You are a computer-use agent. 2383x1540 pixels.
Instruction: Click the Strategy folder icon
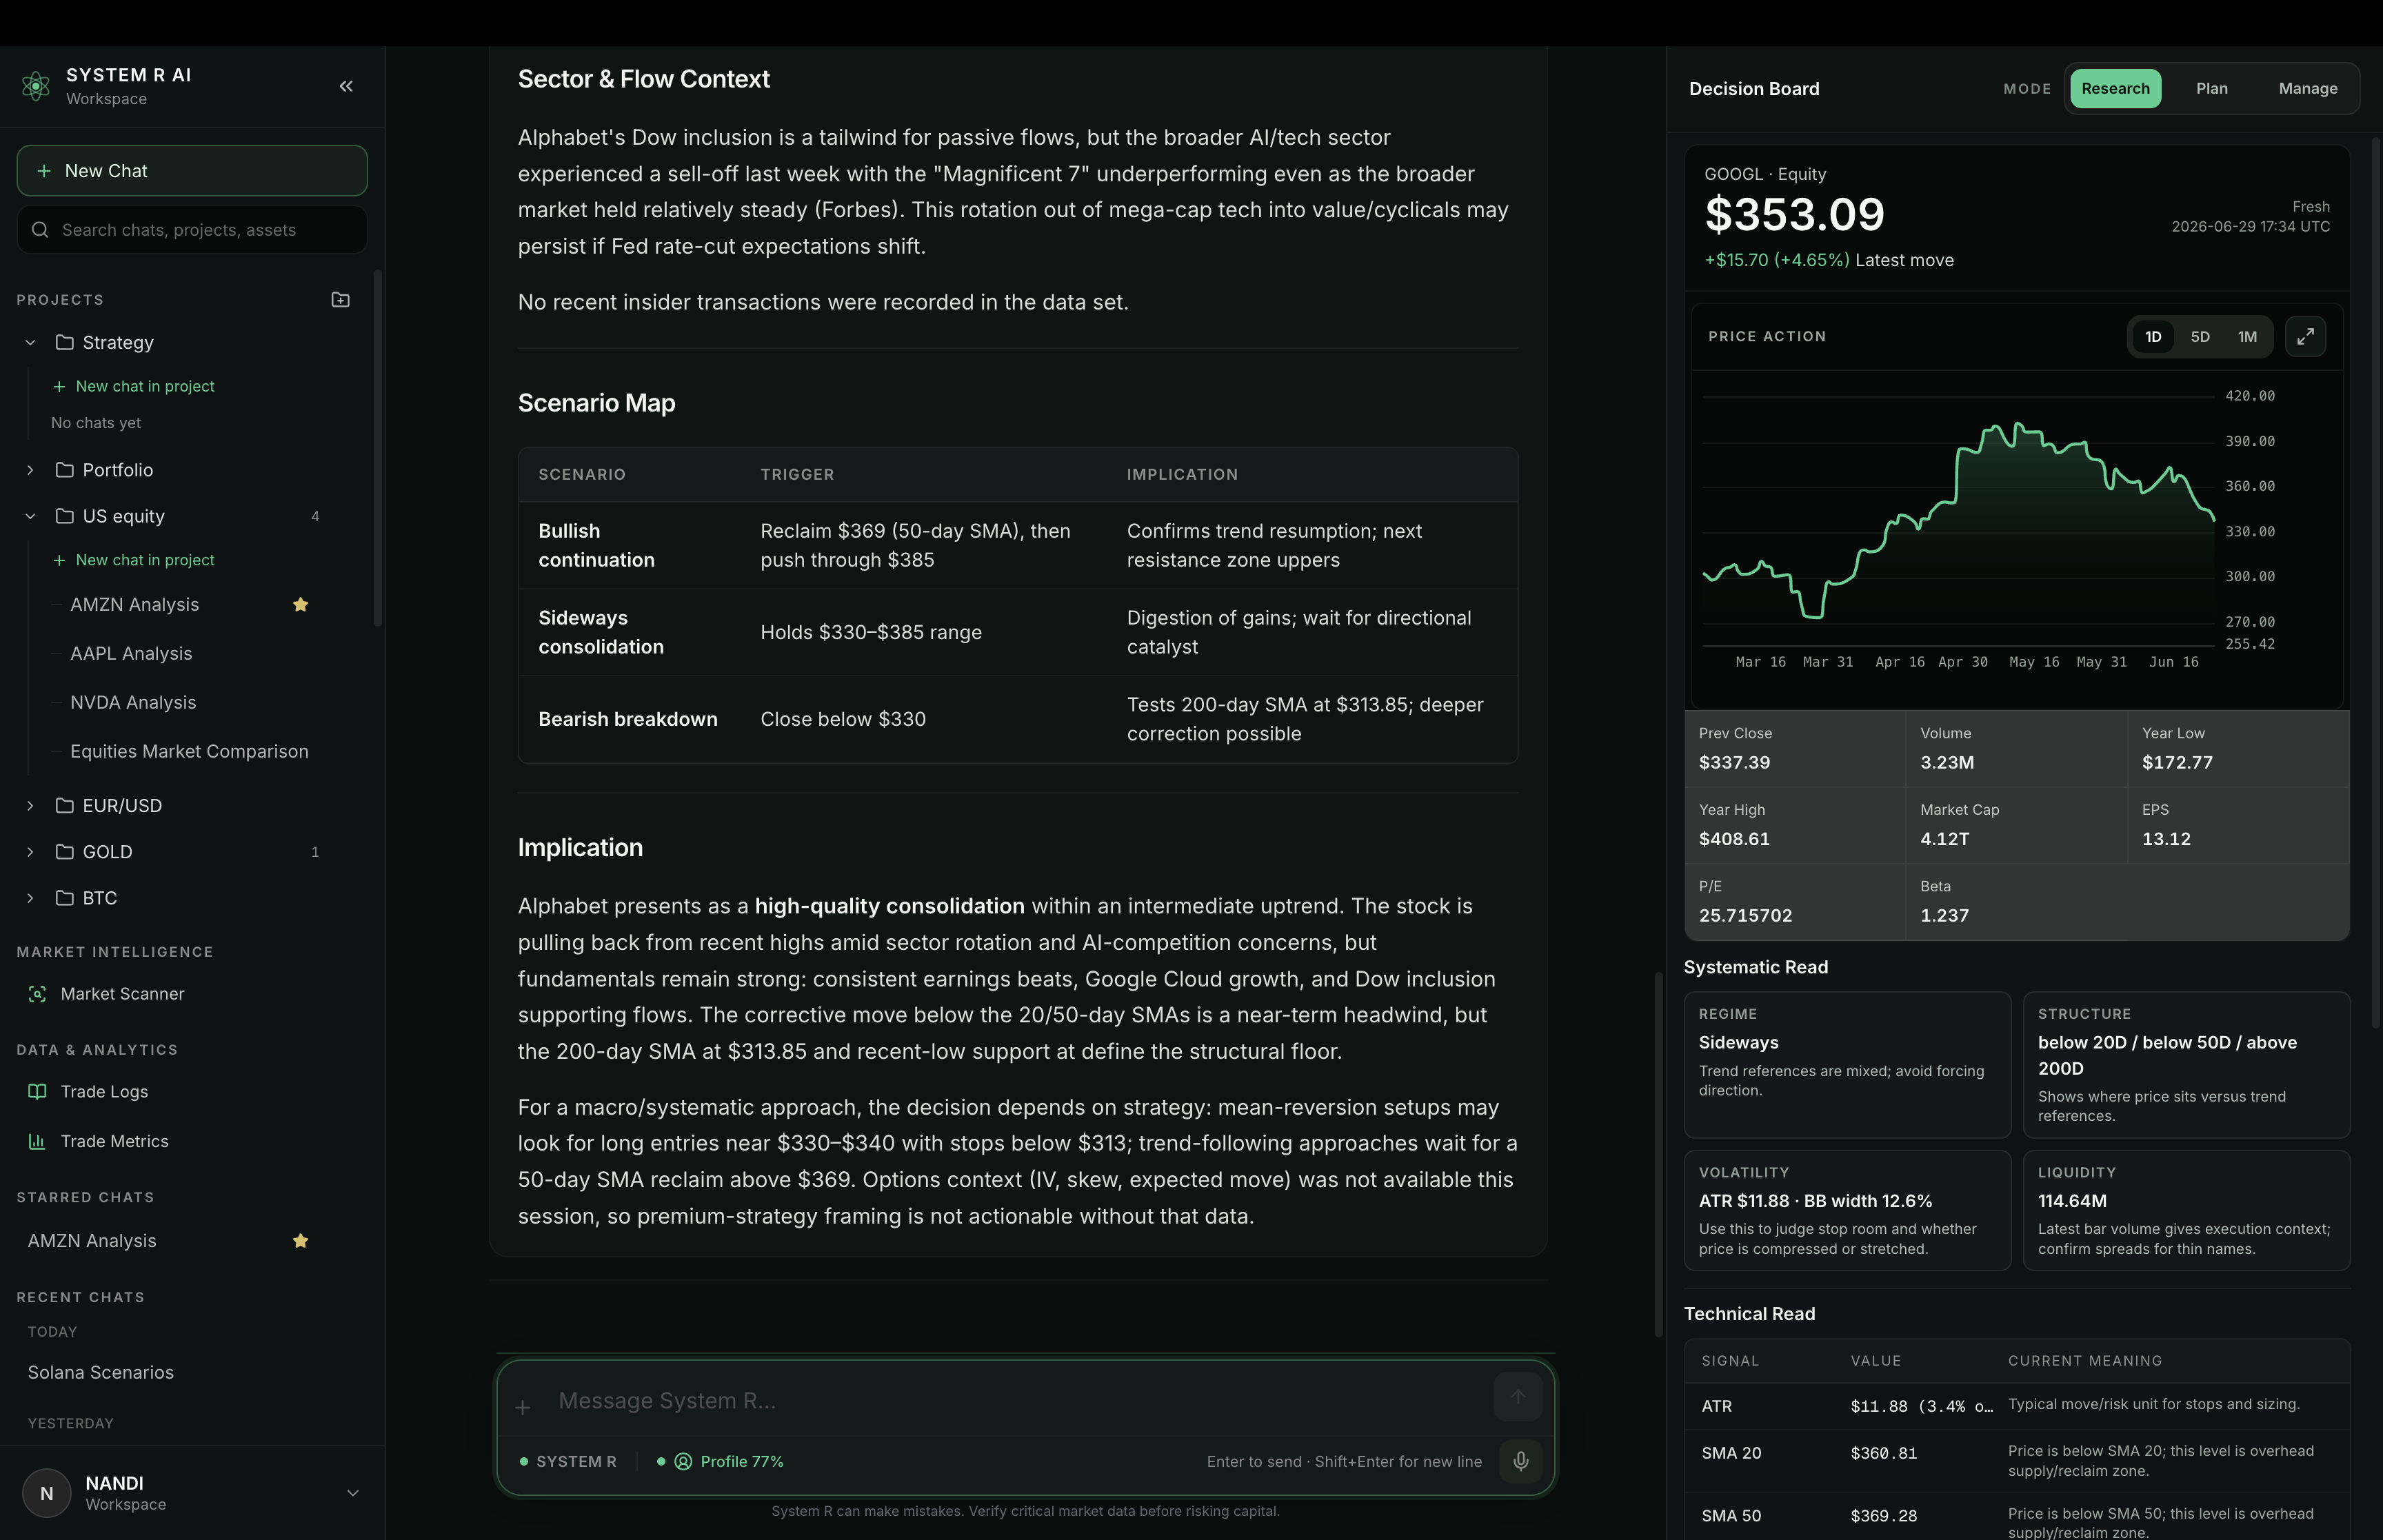(65, 342)
